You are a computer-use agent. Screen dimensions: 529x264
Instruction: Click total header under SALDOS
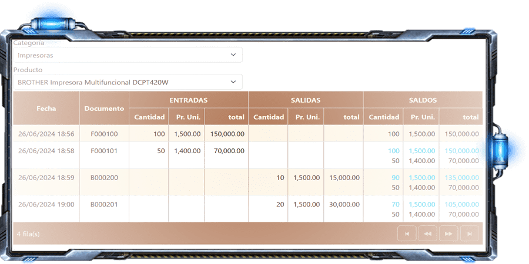point(461,117)
